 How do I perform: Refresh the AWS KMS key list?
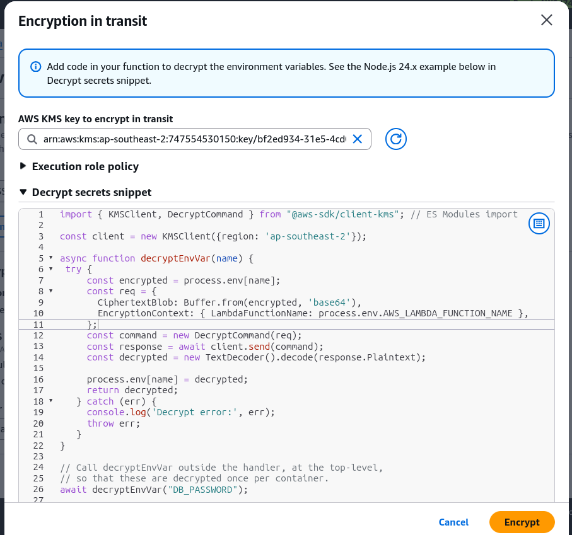[x=396, y=139]
